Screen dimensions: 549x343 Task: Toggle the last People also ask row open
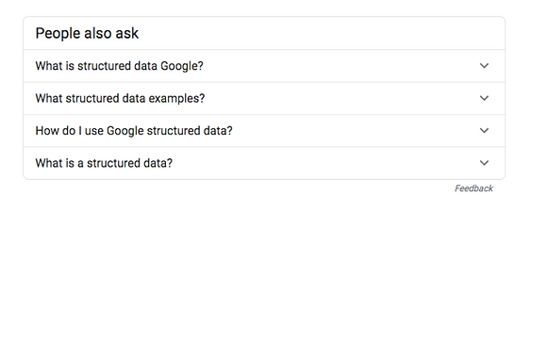pos(264,163)
